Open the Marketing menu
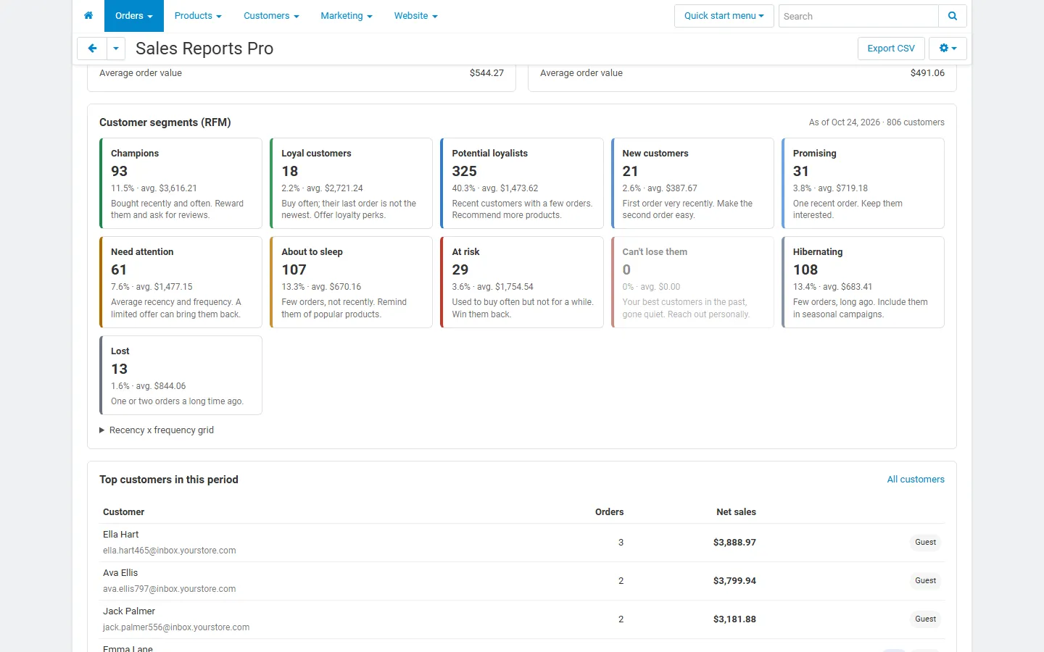Viewport: 1044px width, 652px height. point(347,16)
